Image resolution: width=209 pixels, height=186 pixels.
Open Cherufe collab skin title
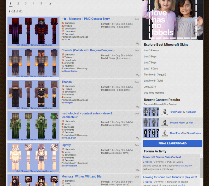(x=88, y=50)
